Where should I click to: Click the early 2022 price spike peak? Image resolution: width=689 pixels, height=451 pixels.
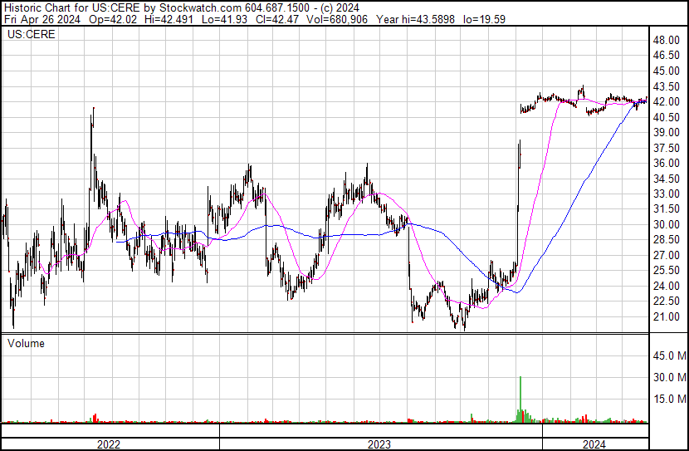(94, 108)
